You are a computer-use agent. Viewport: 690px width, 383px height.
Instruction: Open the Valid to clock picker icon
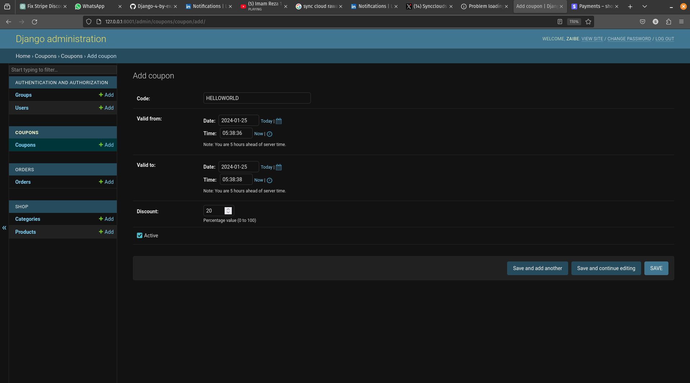pos(270,180)
